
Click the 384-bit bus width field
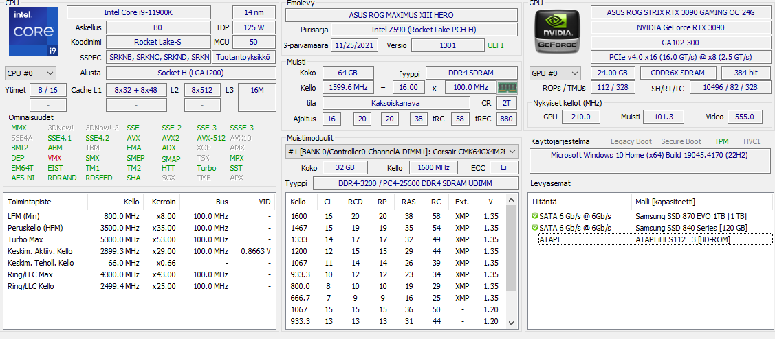click(746, 73)
